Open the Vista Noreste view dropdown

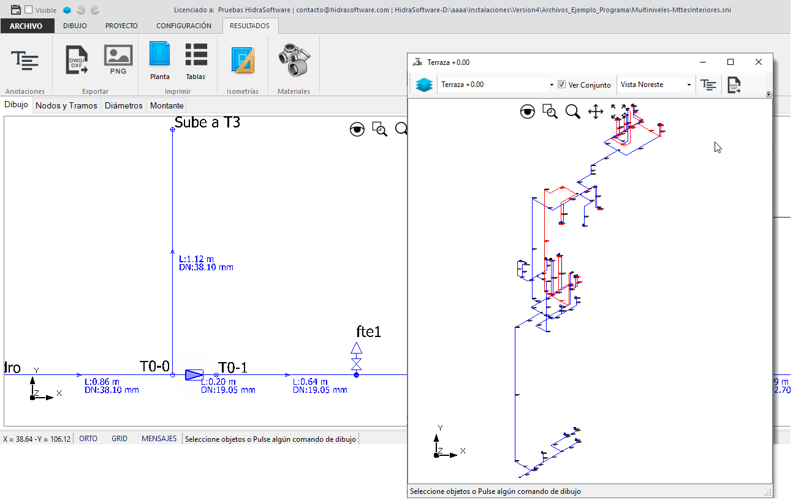point(655,85)
